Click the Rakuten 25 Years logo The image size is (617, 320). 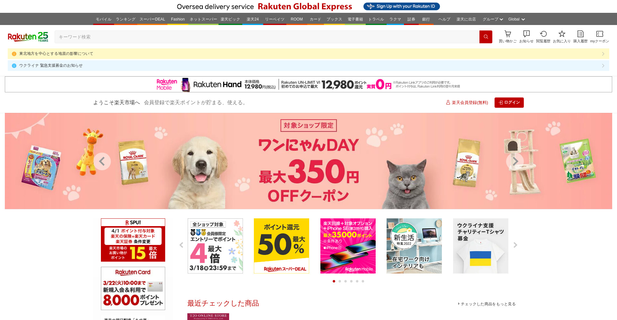(x=28, y=37)
